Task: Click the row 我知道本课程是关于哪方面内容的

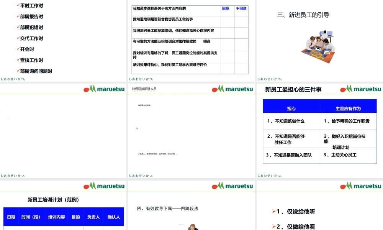Action: click(190, 11)
